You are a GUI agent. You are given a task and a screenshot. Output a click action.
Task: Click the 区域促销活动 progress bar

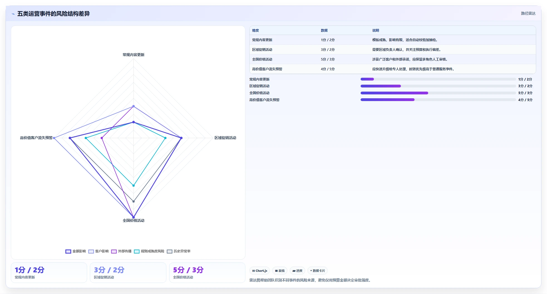438,86
